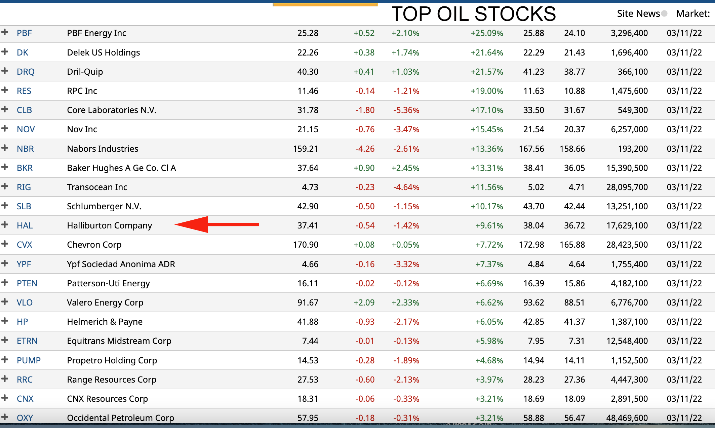Click plus icon beside CLB ticker

(5, 109)
